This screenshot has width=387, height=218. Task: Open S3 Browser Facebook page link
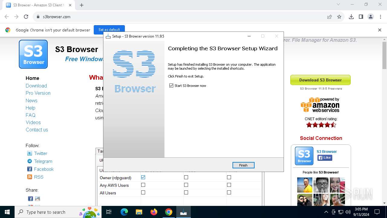[x=327, y=152]
